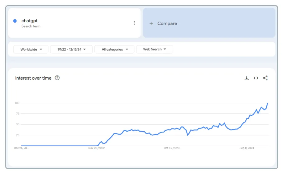282x173 pixels.
Task: Open the Web Search type dropdown
Action: [x=154, y=49]
